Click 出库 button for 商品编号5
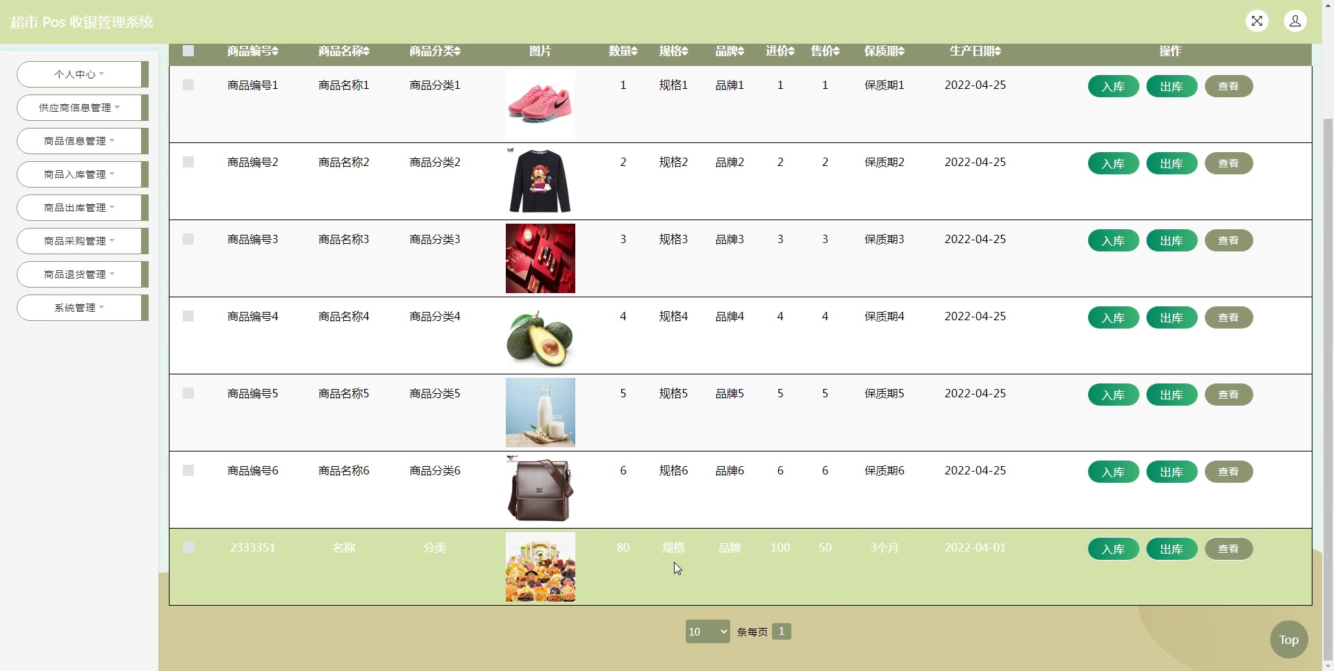The height and width of the screenshot is (671, 1334). (x=1171, y=395)
